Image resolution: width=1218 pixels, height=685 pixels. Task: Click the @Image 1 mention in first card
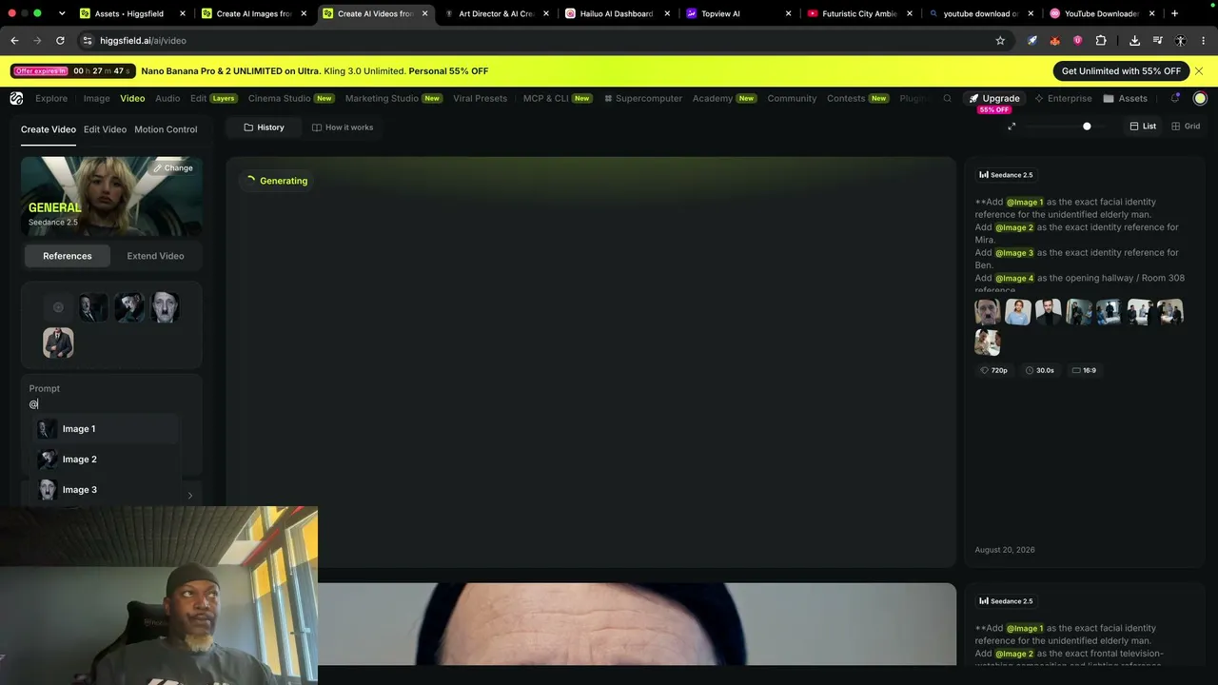point(1025,203)
